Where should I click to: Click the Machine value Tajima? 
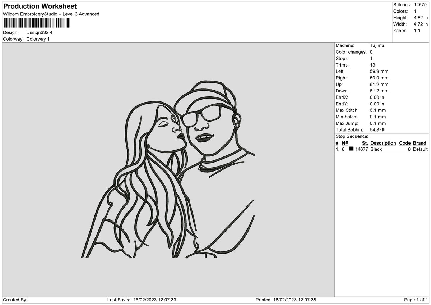pos(377,46)
